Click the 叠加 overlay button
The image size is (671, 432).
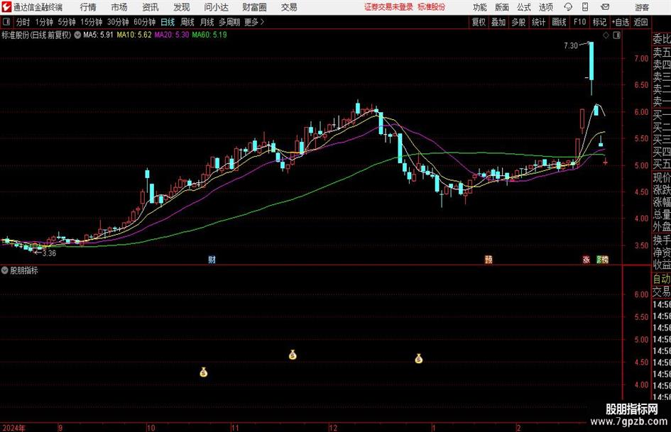click(x=498, y=22)
